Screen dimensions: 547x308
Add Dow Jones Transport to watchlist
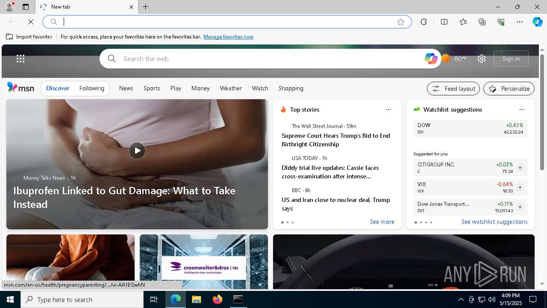coord(520,207)
